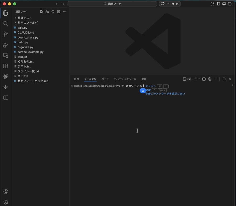Go back using the left arrow

57,4
